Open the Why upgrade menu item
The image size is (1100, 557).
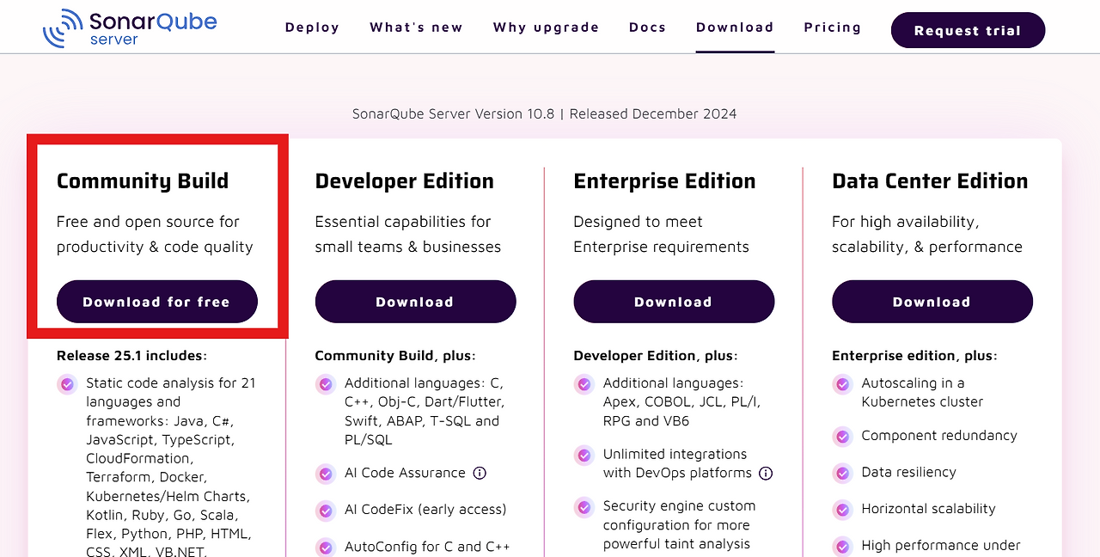[x=546, y=28]
